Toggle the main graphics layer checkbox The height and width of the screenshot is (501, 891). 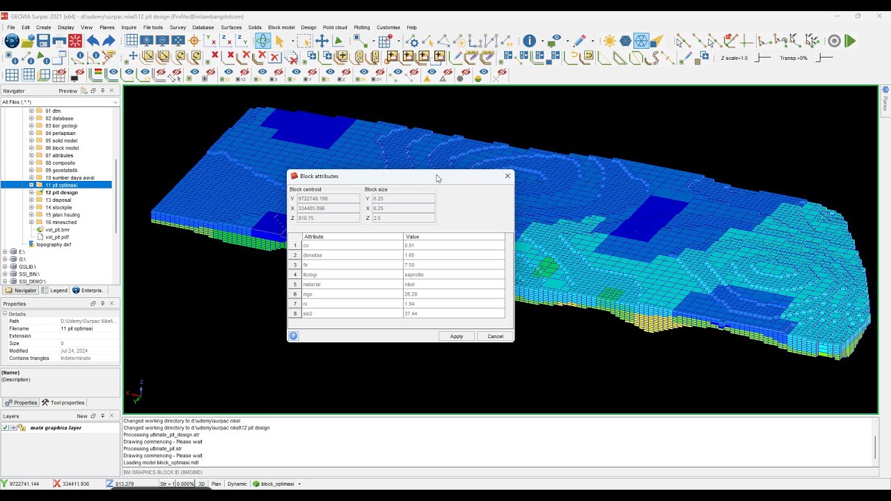coord(6,428)
